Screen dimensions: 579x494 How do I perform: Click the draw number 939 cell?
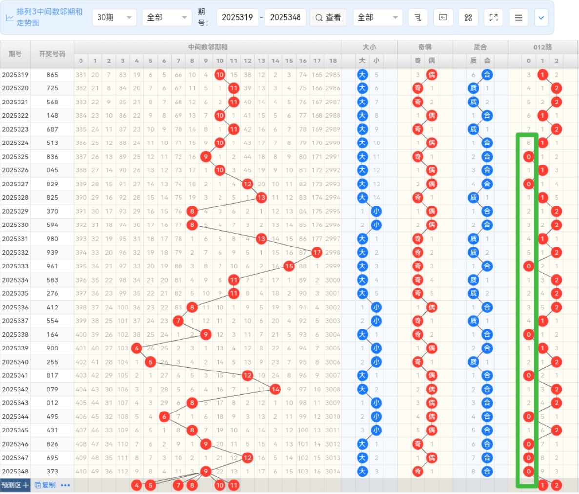click(x=52, y=252)
